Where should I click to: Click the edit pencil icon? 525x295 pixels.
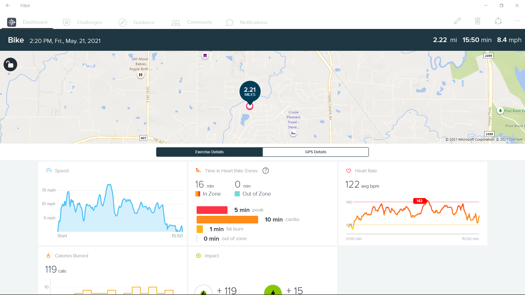click(457, 21)
